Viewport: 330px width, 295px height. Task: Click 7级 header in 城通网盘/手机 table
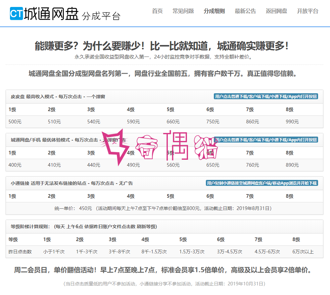250,153
